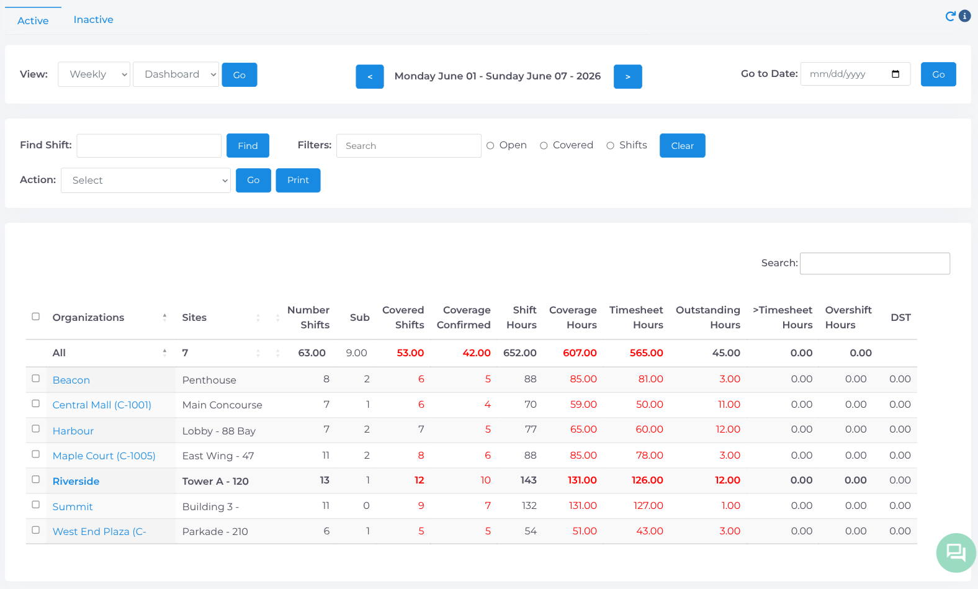This screenshot has height=589, width=978.
Task: Switch to the Inactive tab
Action: pyautogui.click(x=94, y=20)
